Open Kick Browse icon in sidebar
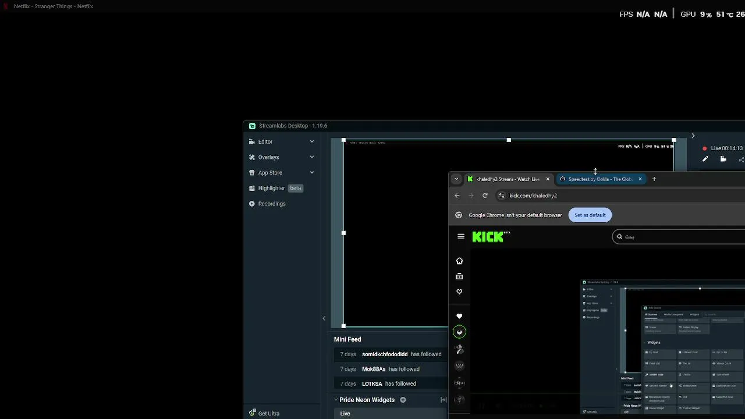 pos(459,276)
